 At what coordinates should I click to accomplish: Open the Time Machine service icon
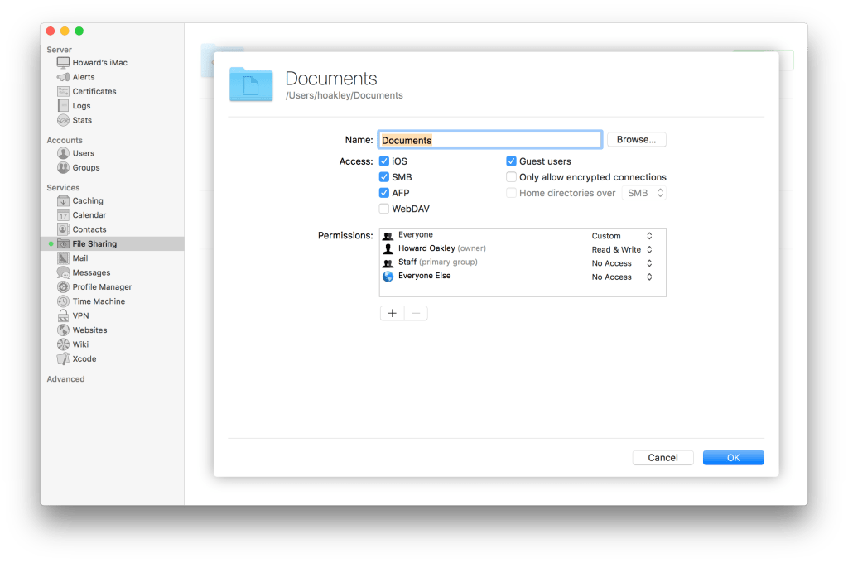tap(64, 301)
